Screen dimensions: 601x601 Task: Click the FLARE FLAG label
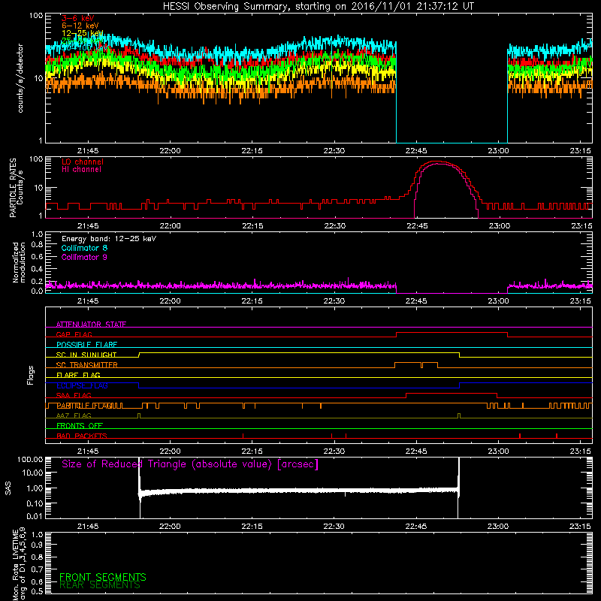click(78, 375)
